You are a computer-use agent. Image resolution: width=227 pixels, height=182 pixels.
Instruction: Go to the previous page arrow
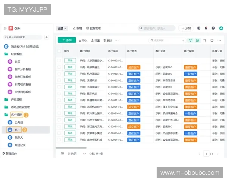(199, 154)
